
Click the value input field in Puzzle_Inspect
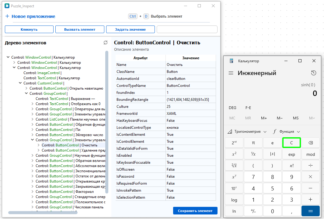coord(187,29)
